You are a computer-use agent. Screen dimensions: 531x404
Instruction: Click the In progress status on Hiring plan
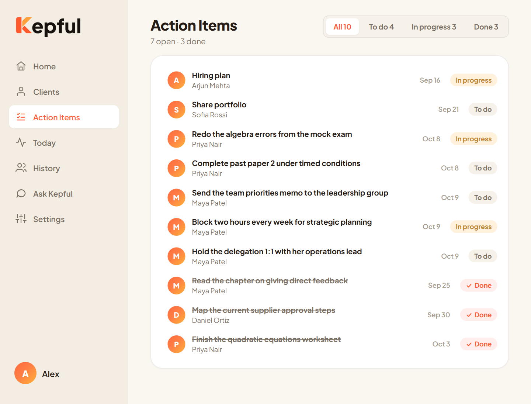473,80
